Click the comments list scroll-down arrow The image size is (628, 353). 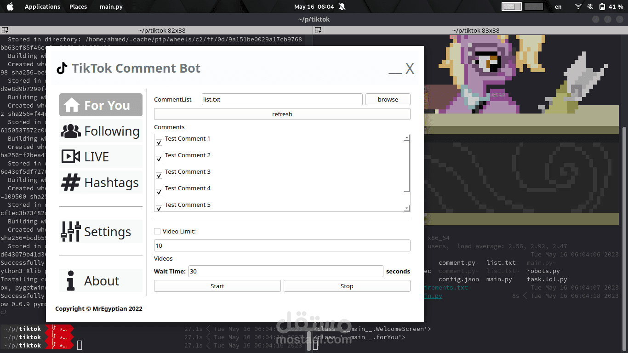click(406, 208)
